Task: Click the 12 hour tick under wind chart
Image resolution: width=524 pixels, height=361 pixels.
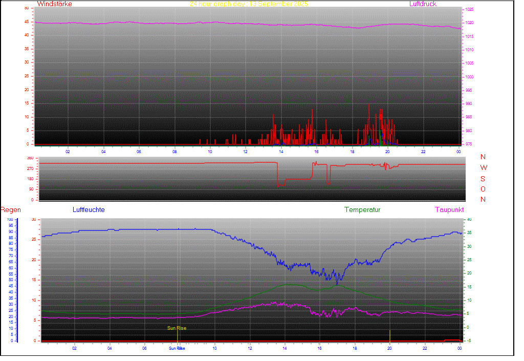Action: pyautogui.click(x=246, y=152)
